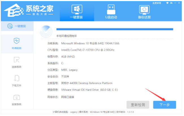Click the 重新检测 re-detect button
Viewport: 184px width, 116px height.
[x=138, y=105]
